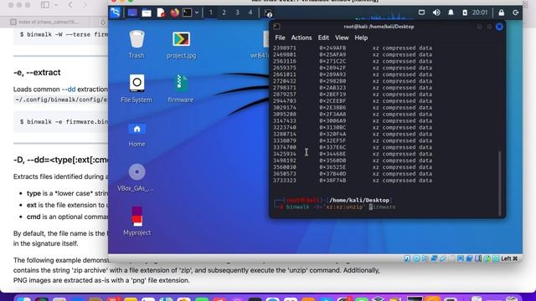Click the 'Left ⌘' host key indicator

point(509,258)
